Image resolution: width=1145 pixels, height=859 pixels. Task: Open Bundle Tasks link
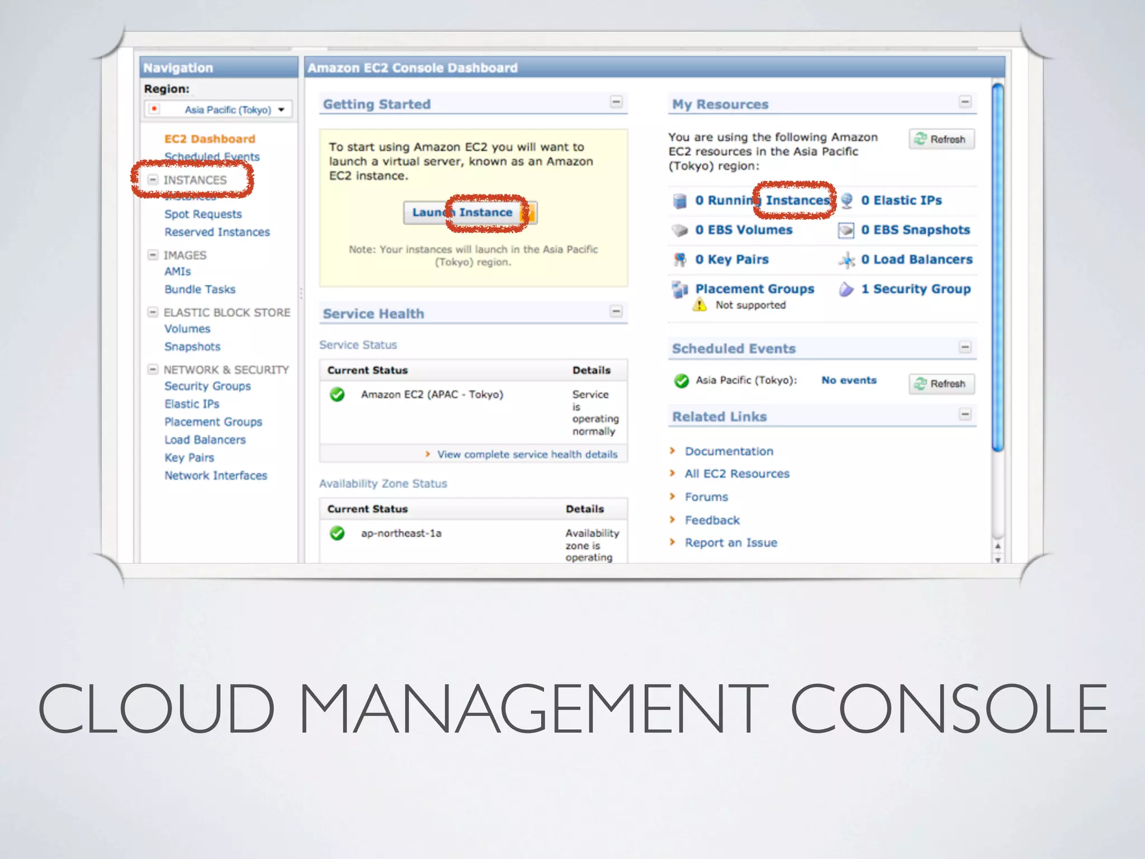[x=200, y=289]
